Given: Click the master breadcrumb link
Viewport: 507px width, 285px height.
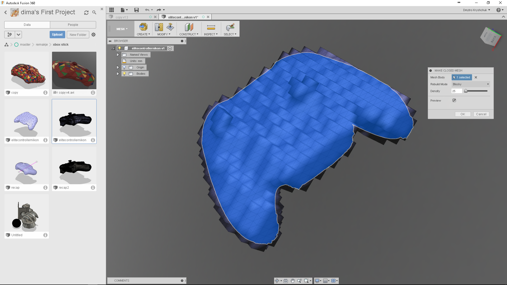Looking at the screenshot, I should click(x=25, y=45).
